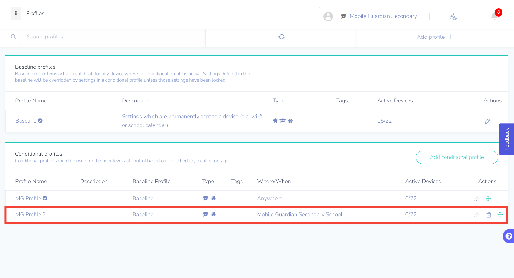
Task: Click Baseline link in MG Profile 2 row
Action: pyautogui.click(x=143, y=214)
